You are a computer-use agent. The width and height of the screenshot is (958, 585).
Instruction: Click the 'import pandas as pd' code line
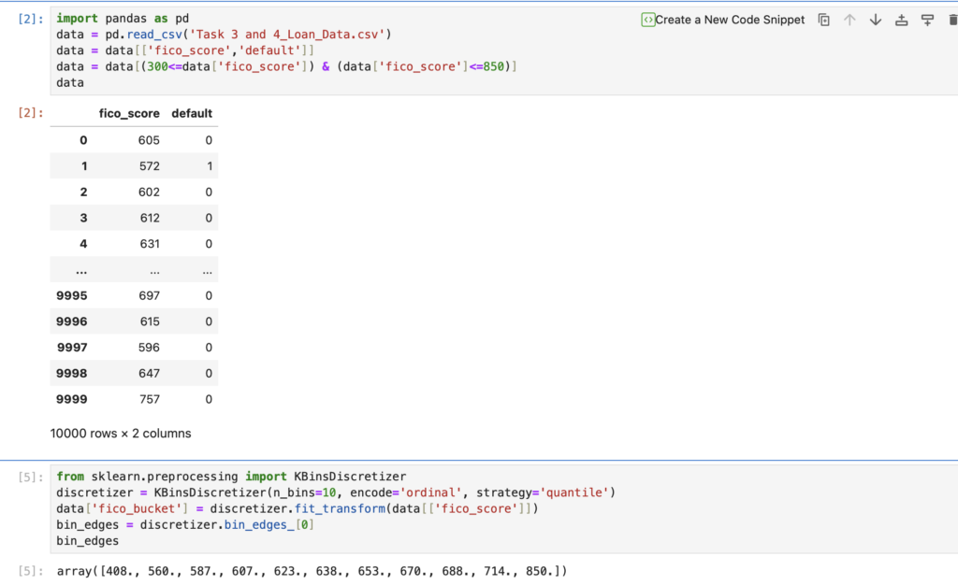pos(123,19)
